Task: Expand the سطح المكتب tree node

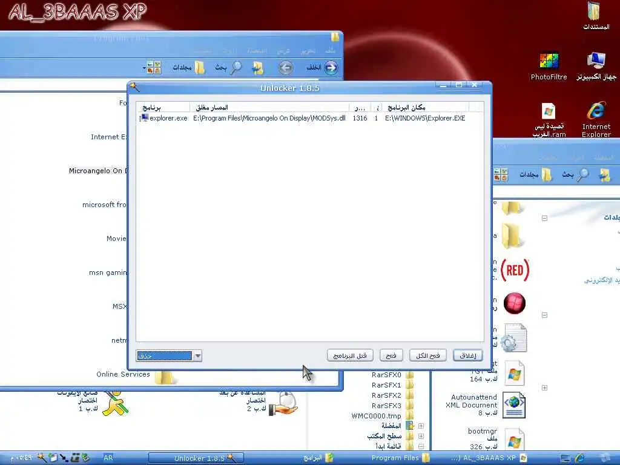Action: pyautogui.click(x=421, y=436)
